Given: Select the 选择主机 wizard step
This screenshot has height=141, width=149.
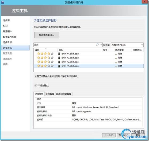Looking at the screenshot, I should pos(16,48).
